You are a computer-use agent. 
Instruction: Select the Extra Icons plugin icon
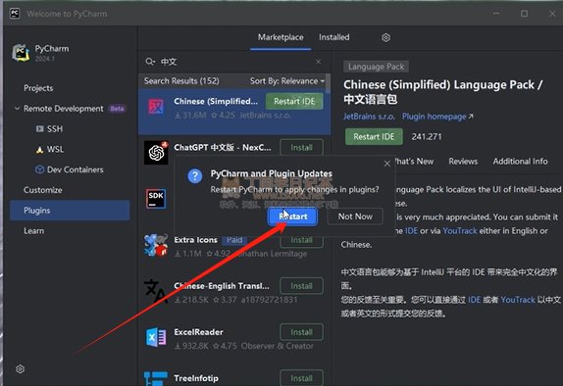[x=156, y=245]
